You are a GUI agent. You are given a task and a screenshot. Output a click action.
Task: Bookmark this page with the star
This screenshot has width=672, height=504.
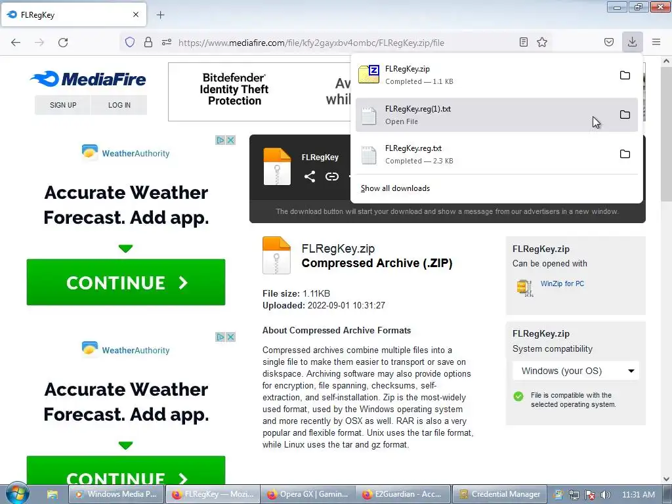coord(542,42)
